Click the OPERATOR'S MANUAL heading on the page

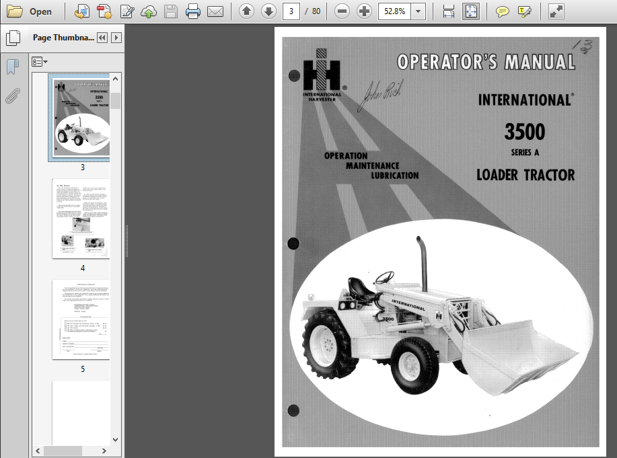tap(486, 62)
